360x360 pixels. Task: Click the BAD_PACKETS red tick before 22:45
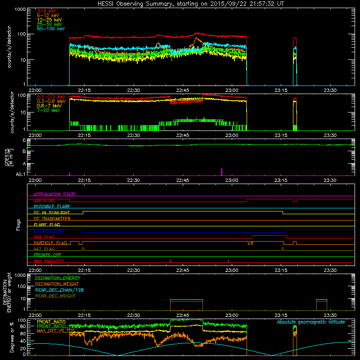[x=171, y=261]
